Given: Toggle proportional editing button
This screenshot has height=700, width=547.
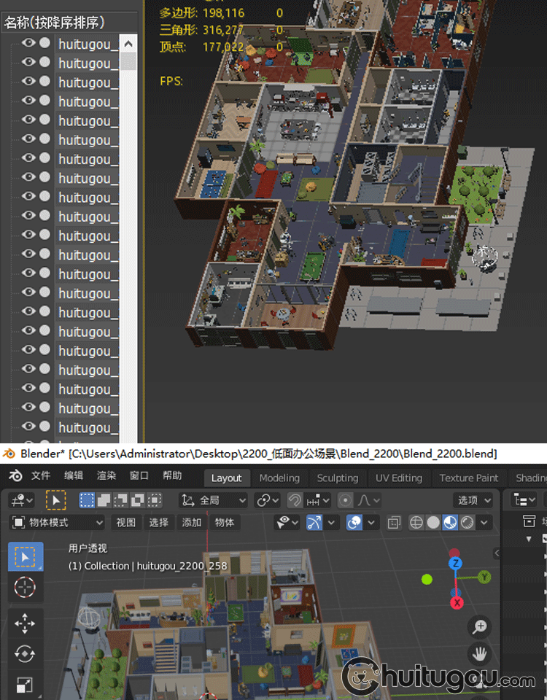Looking at the screenshot, I should [346, 500].
